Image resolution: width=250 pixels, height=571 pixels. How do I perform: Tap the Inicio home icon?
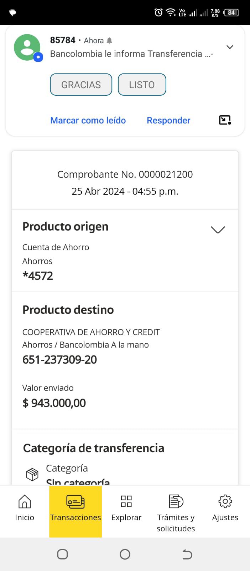coord(25,501)
